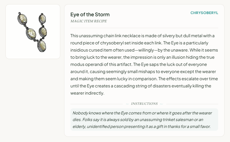Click the middle gem on the right chain
Screen dimensions: 230x142
coord(43,32)
